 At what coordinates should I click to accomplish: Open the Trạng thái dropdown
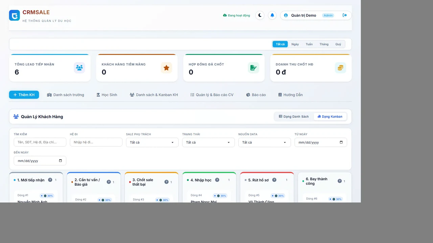click(x=208, y=142)
